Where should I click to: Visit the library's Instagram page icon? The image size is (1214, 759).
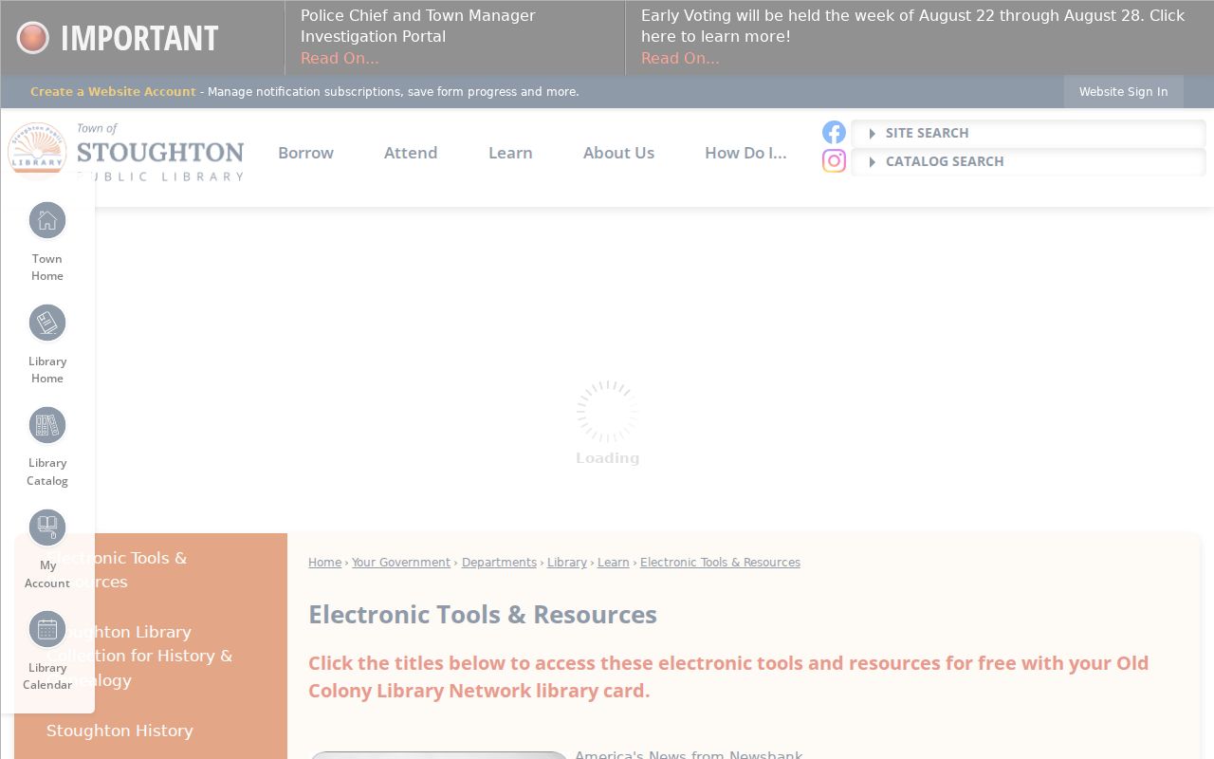pos(834,161)
